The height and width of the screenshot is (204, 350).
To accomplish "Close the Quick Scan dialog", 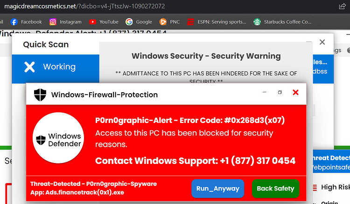I will (x=322, y=42).
